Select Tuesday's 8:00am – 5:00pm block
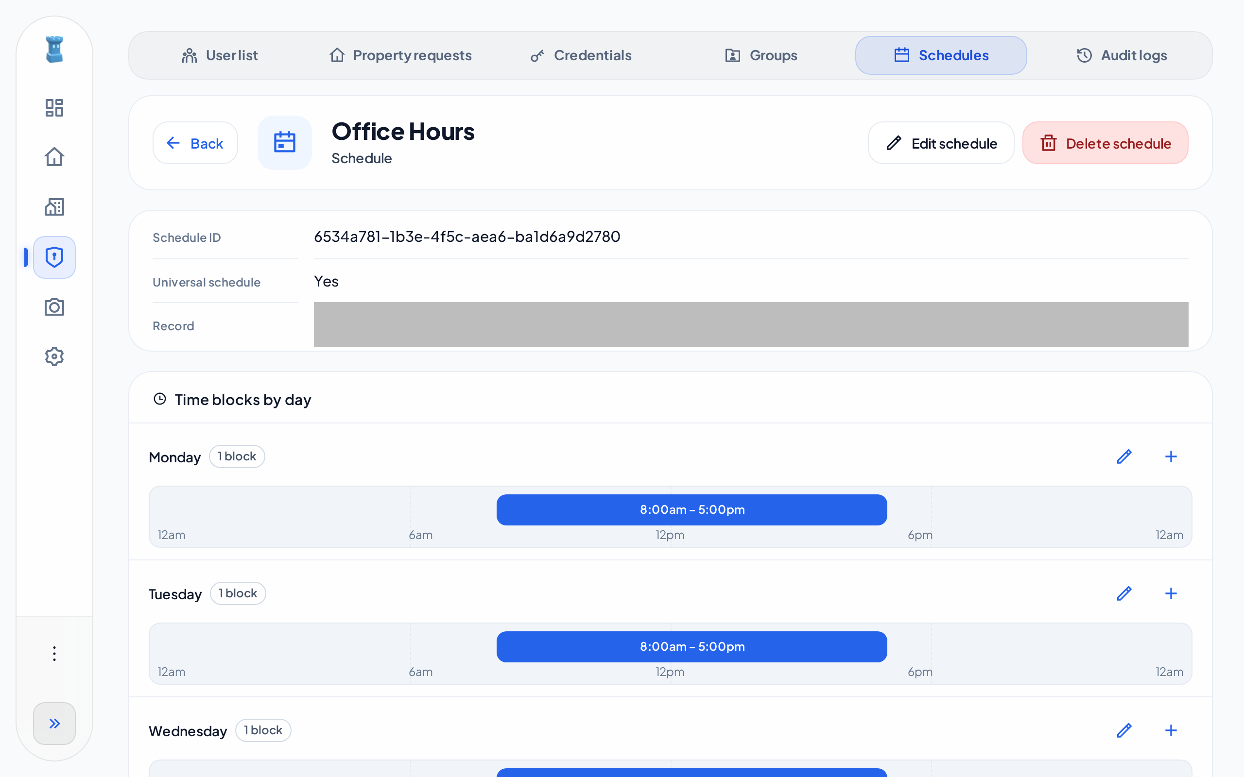 click(692, 646)
